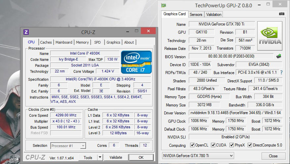Open the Processor #1 selection dropdown

click(83, 146)
